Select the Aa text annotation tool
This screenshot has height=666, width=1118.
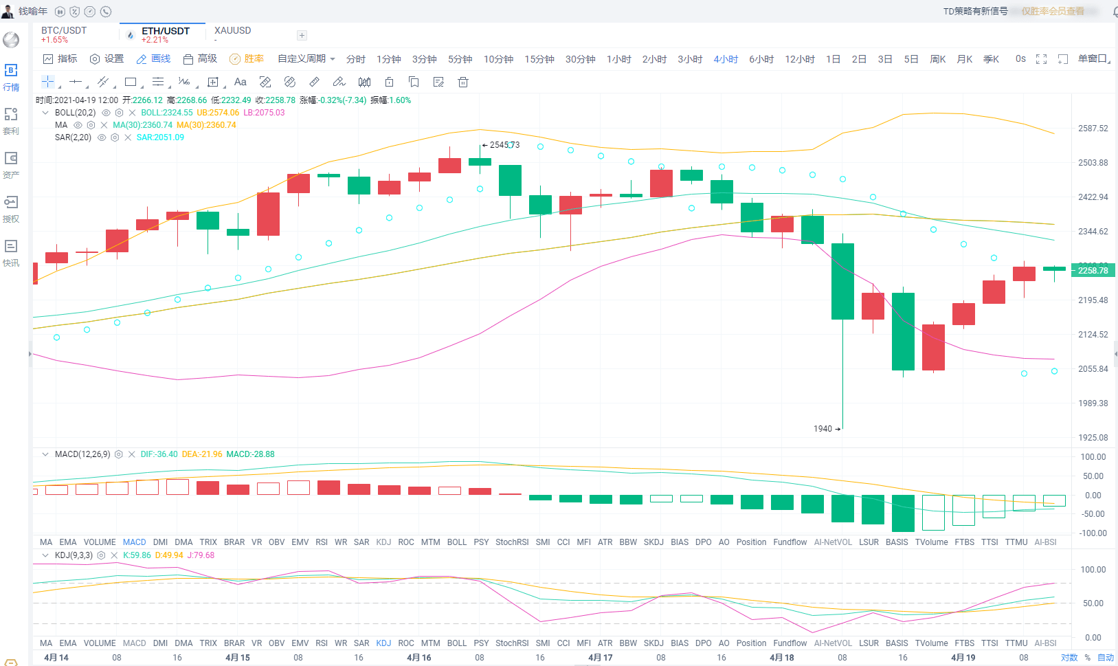[241, 82]
